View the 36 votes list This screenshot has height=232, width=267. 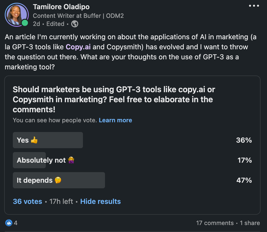point(27,201)
